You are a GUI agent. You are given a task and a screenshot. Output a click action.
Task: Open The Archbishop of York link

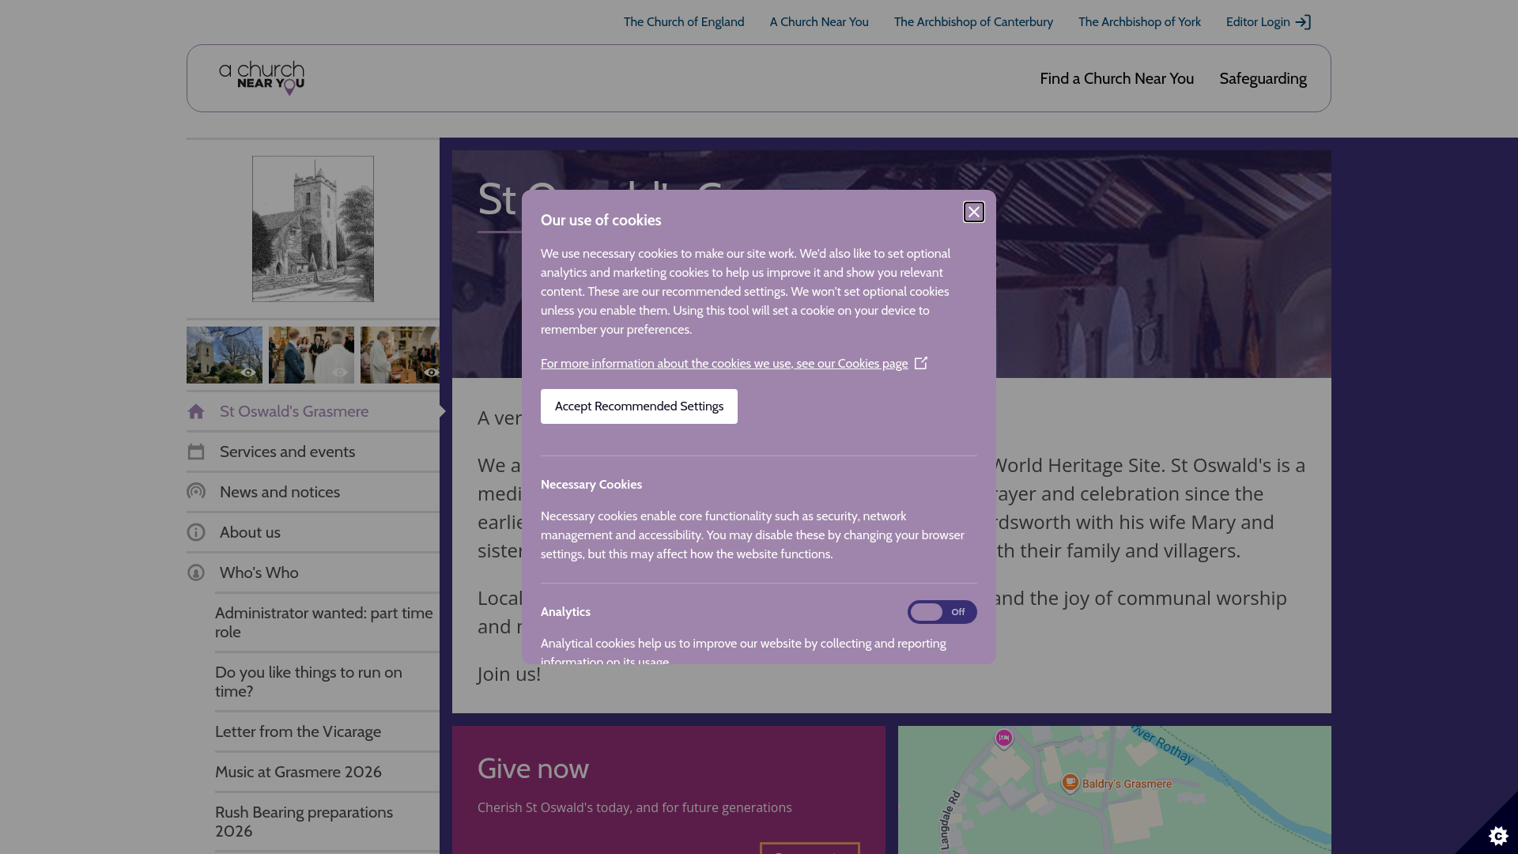click(x=1139, y=22)
